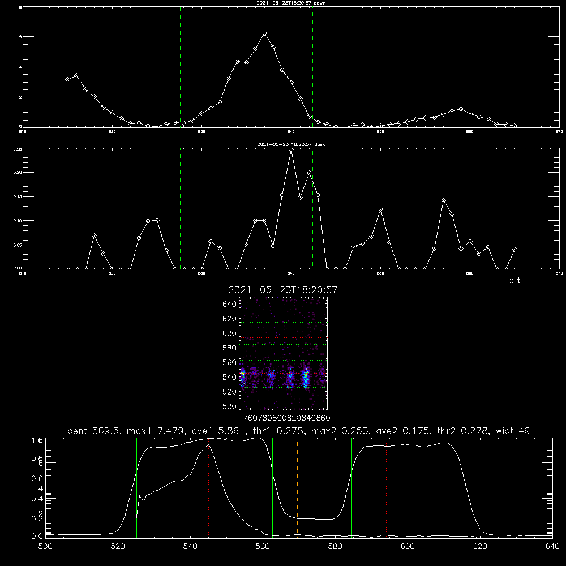The width and height of the screenshot is (566, 566).
Task: Click the first data point of dawn curve
Action: 67,79
